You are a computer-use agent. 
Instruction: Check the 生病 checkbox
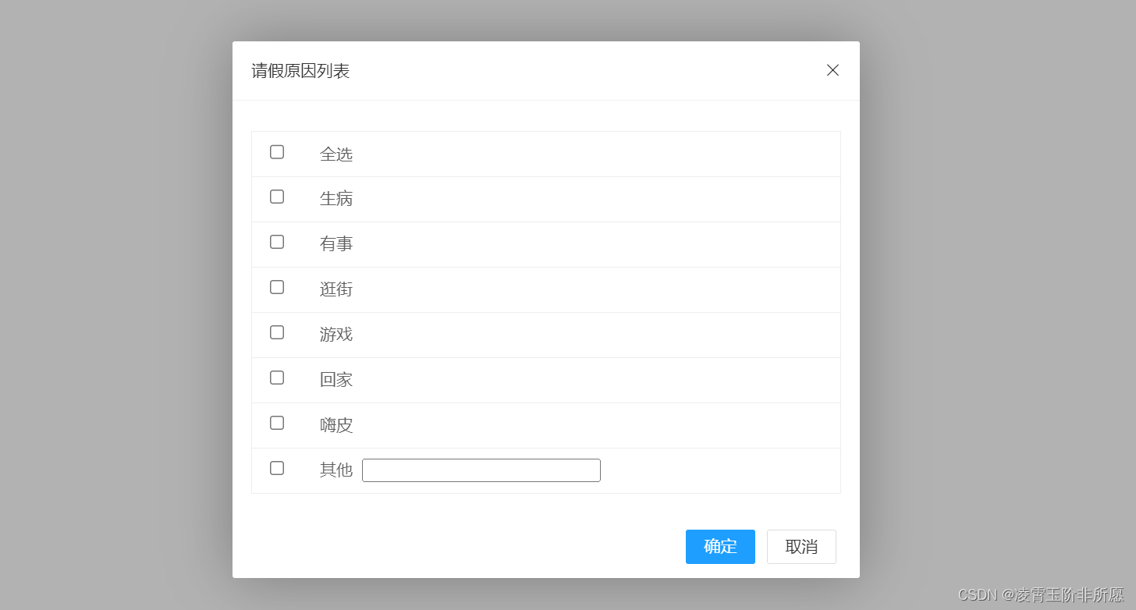(x=277, y=197)
